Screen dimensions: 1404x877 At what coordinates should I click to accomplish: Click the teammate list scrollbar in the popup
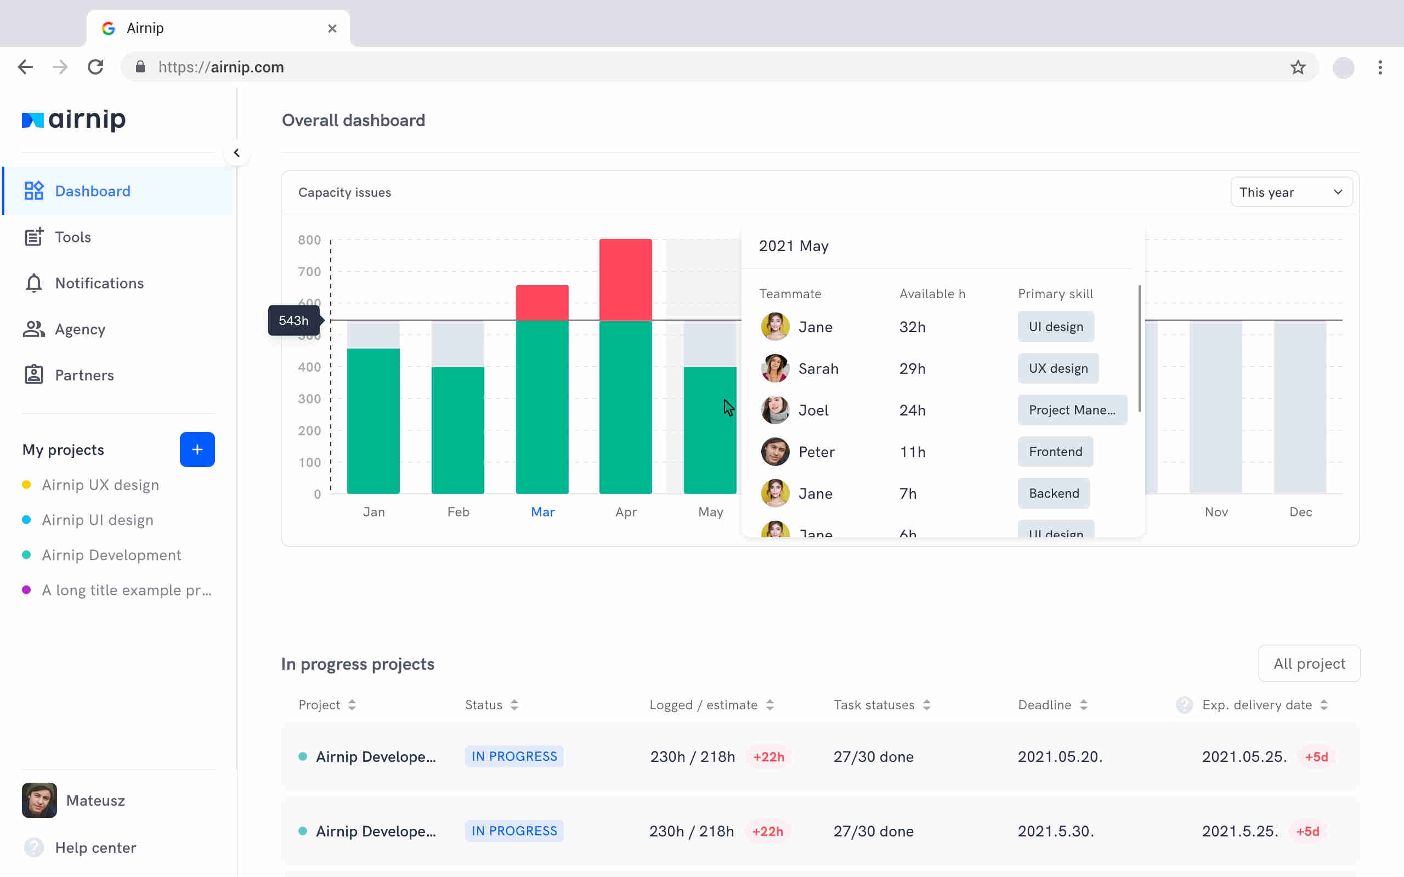[1140, 349]
